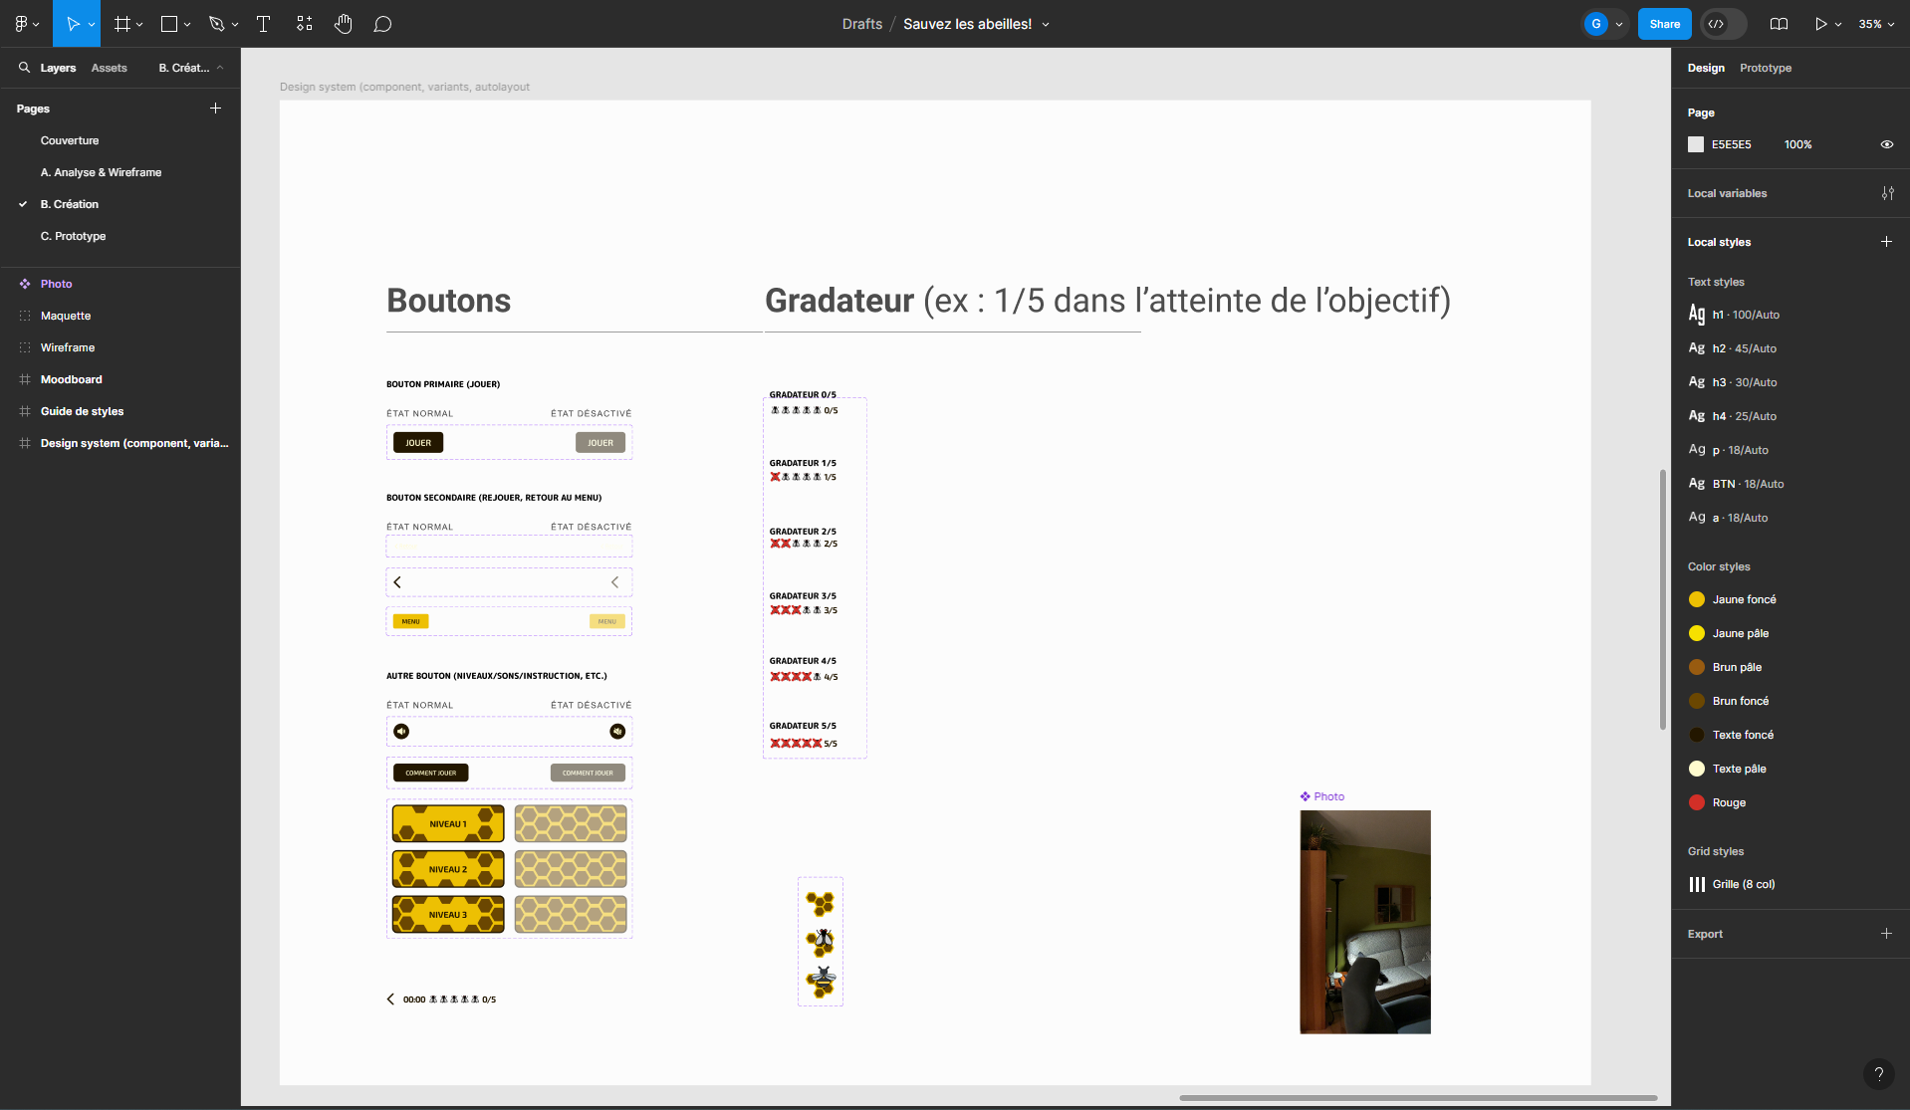This screenshot has width=1910, height=1110.
Task: Open the zoom level dropdown
Action: point(1875,24)
